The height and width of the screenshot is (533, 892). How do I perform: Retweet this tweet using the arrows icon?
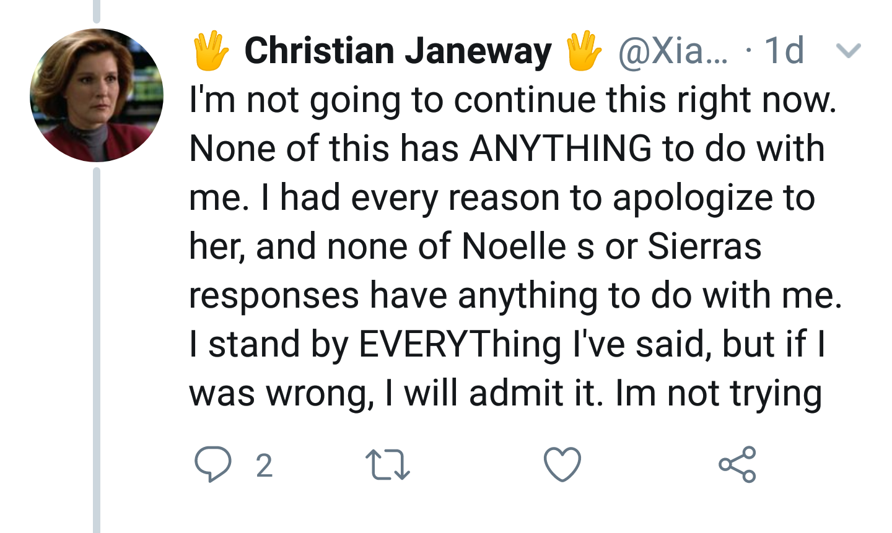coord(388,464)
